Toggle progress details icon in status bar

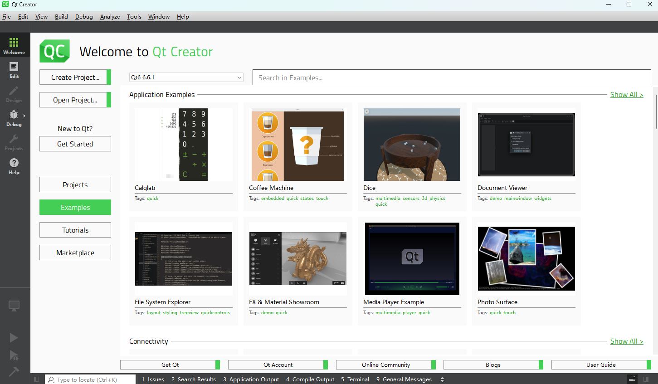pyautogui.click(x=632, y=379)
